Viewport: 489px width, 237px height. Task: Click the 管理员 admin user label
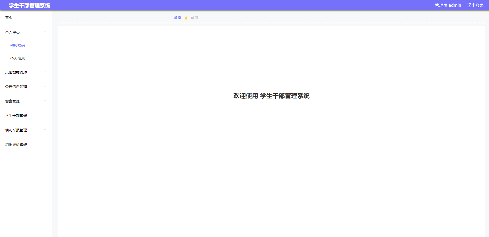coord(448,5)
